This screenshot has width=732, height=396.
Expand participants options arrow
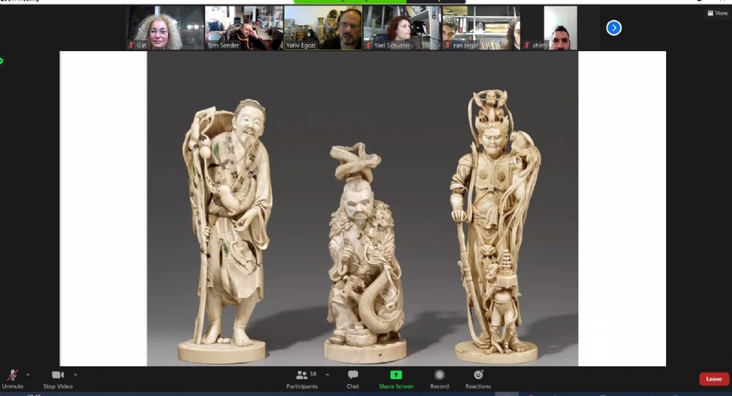pos(327,375)
